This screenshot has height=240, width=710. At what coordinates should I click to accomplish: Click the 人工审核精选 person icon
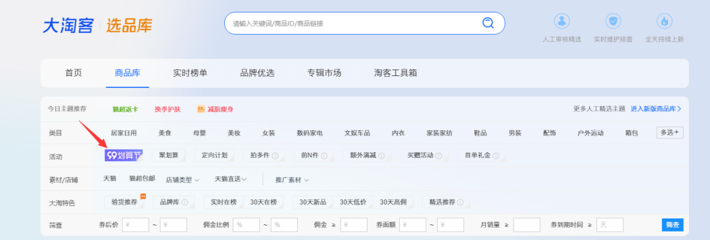tap(562, 21)
